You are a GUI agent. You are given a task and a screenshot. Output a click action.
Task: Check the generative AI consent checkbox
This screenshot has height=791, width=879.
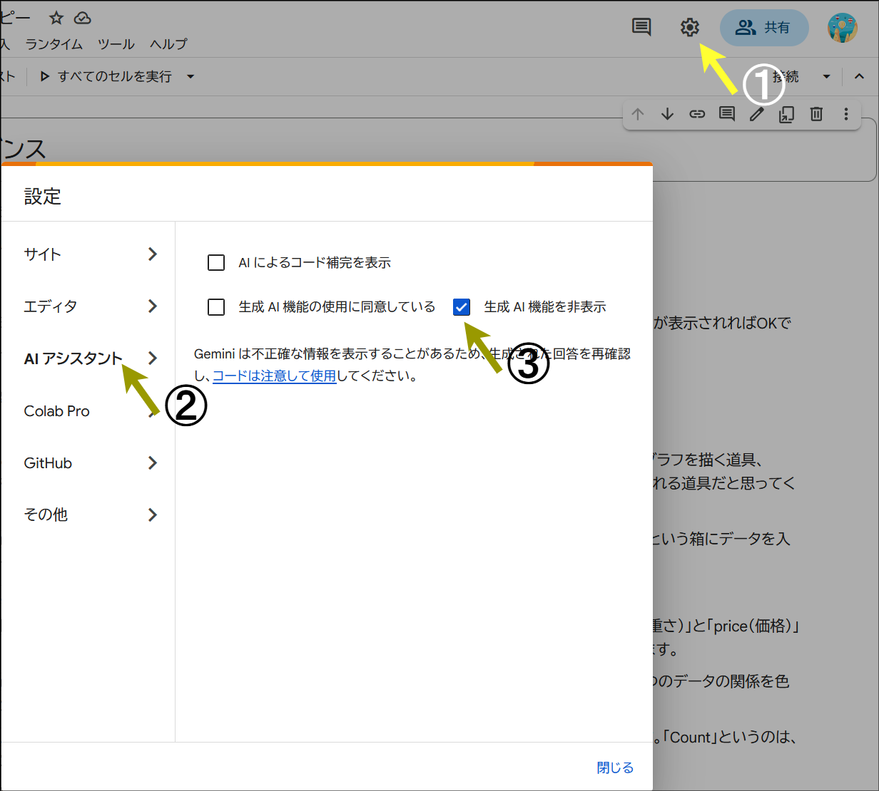[x=216, y=307]
